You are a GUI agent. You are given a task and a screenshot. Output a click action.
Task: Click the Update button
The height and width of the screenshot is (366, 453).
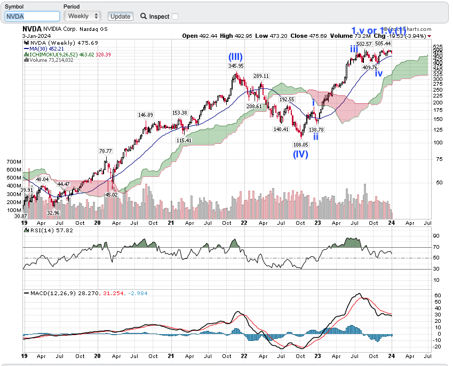pos(121,17)
